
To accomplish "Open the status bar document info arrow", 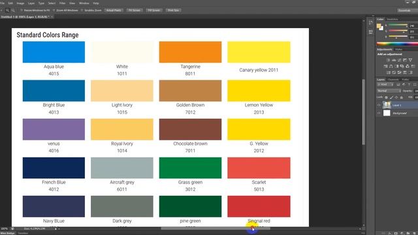I will [56, 228].
